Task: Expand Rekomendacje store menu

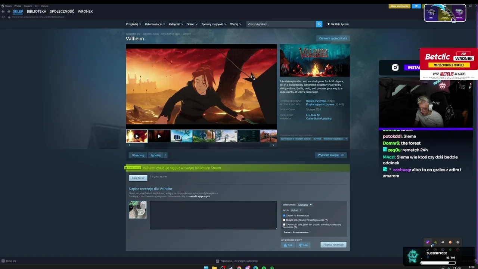Action: (155, 24)
